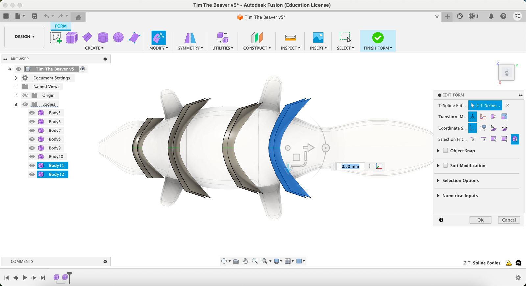The image size is (526, 286).
Task: Open the DESIGN workspace dropdown
Action: (x=24, y=36)
